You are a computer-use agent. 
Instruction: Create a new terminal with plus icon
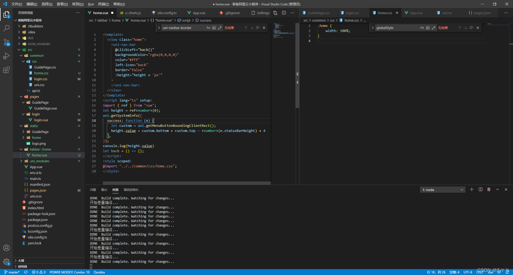[x=472, y=189]
